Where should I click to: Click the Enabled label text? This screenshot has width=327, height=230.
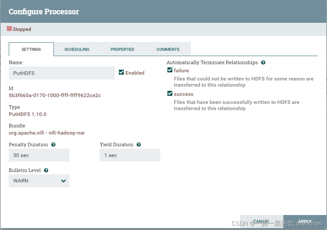135,73
